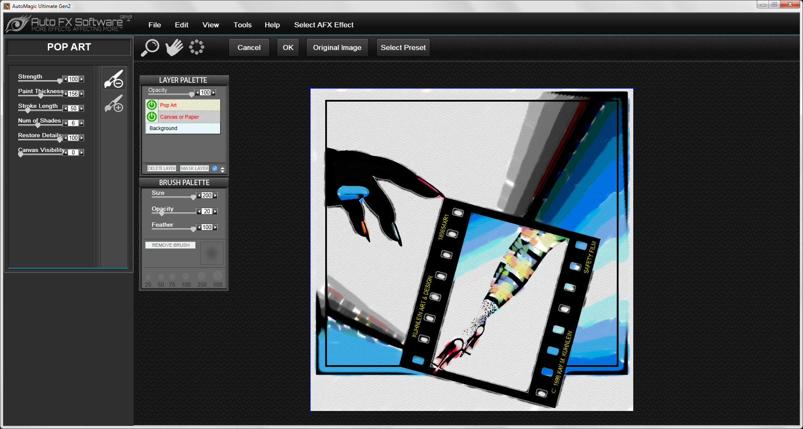The height and width of the screenshot is (429, 803).
Task: Click the layer order up/down arrows
Action: [x=222, y=169]
